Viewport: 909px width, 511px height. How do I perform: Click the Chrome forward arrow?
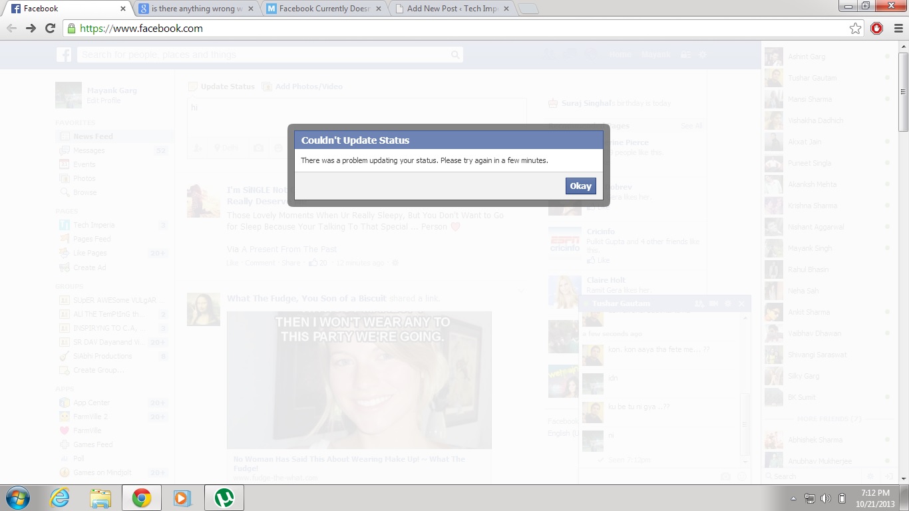(x=31, y=28)
